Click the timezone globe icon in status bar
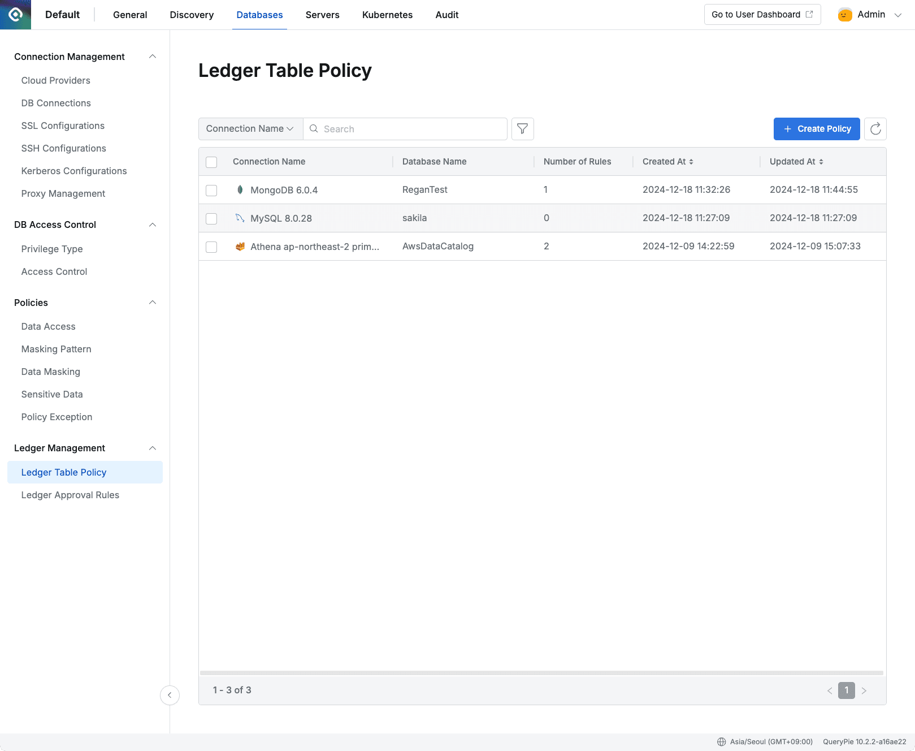Viewport: 915px width, 751px height. 721,741
